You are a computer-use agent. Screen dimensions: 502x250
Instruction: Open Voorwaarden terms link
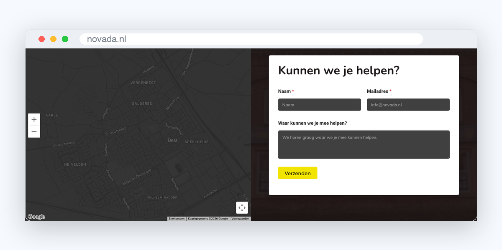tap(241, 219)
